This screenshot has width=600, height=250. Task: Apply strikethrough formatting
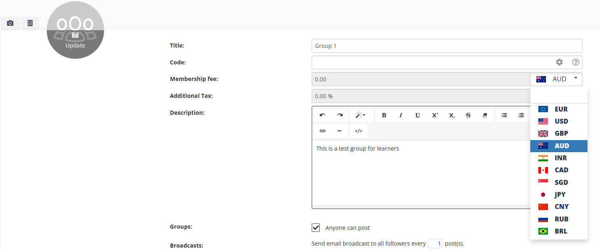[x=468, y=115]
